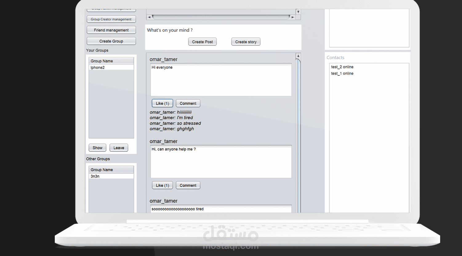Click comment 'omar_tamer: ghghfgh'

tap(172, 129)
